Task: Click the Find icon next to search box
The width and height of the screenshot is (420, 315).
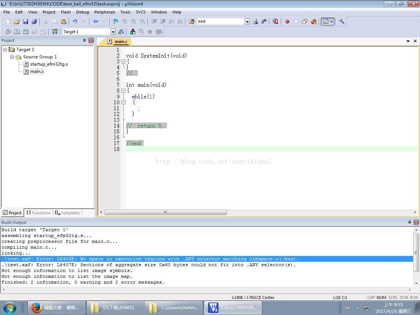Action: [255, 22]
